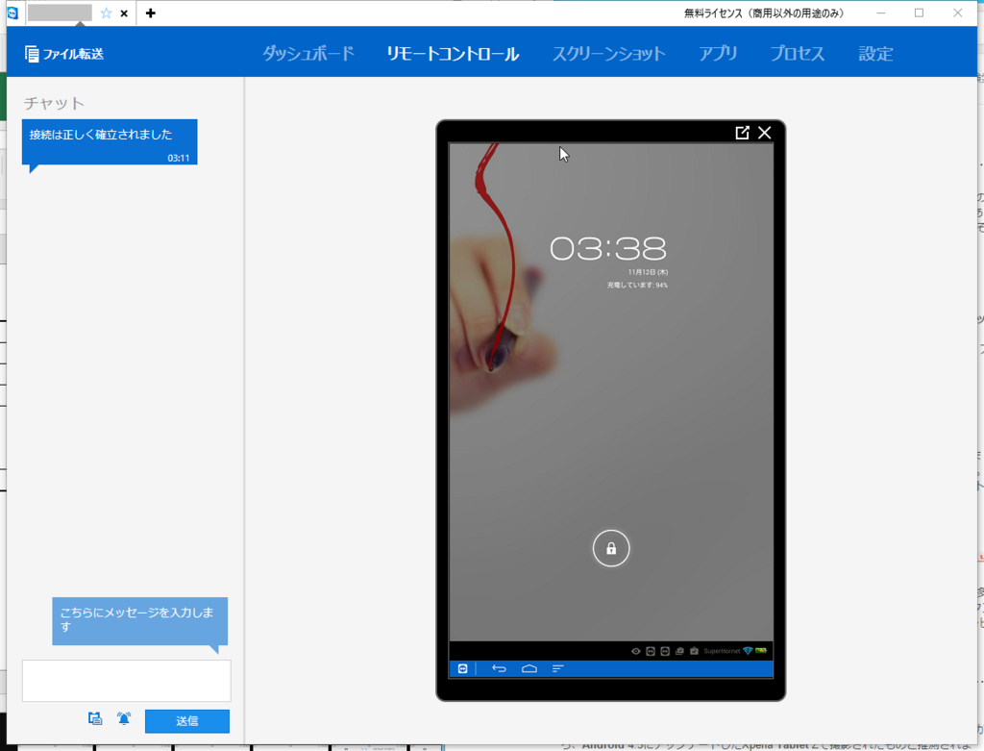Mark session tab as favorite star
This screenshot has height=751, width=984.
coord(106,13)
